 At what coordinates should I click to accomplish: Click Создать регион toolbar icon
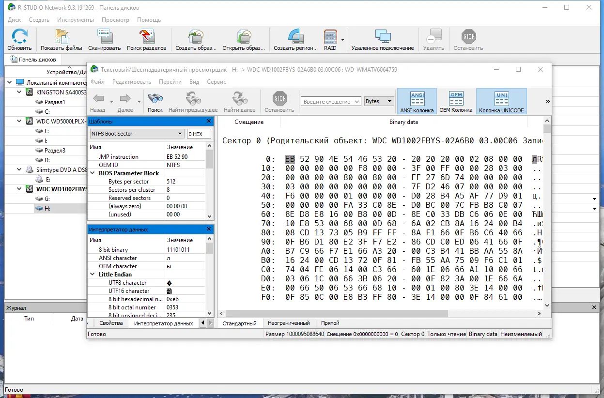tap(295, 37)
